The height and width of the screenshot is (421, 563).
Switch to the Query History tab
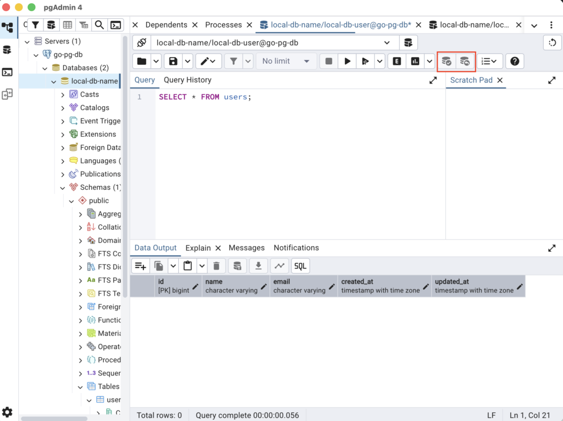(x=187, y=80)
